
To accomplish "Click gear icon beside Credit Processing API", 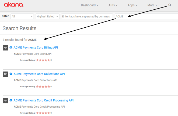I will [x=11, y=100].
